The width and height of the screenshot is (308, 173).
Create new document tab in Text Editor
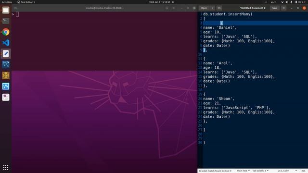[x=219, y=8]
